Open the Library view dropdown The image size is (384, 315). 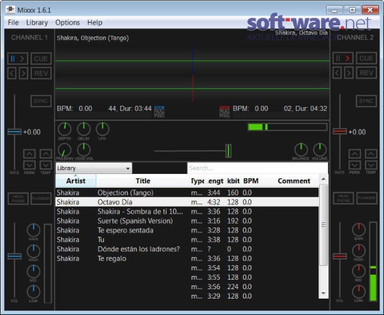pos(94,168)
